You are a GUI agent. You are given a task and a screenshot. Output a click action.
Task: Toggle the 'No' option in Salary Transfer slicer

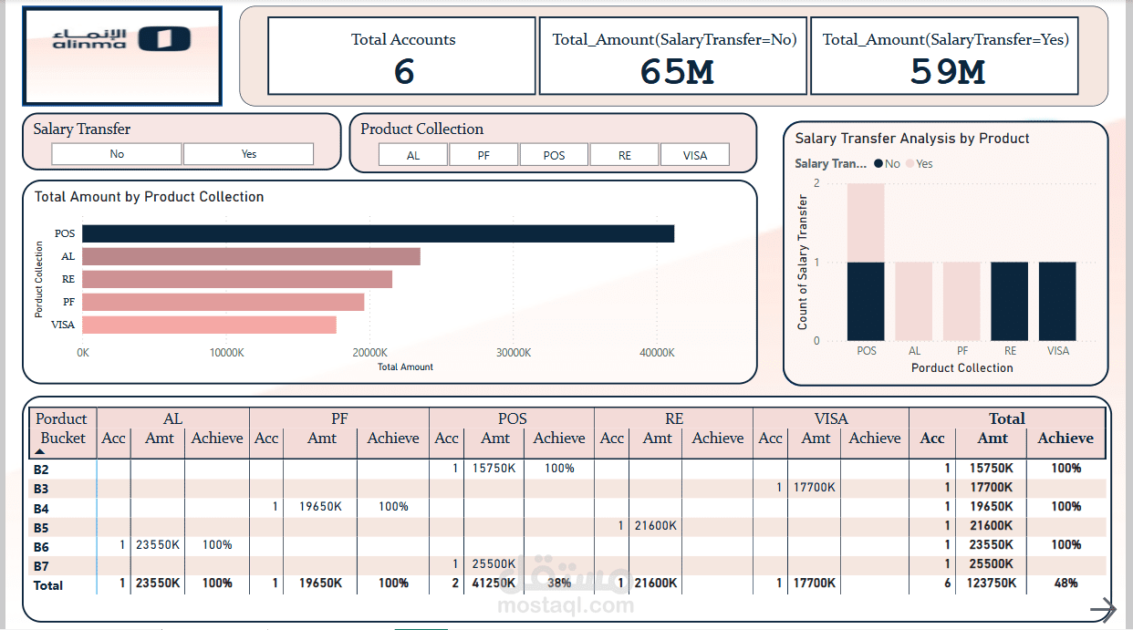click(116, 153)
